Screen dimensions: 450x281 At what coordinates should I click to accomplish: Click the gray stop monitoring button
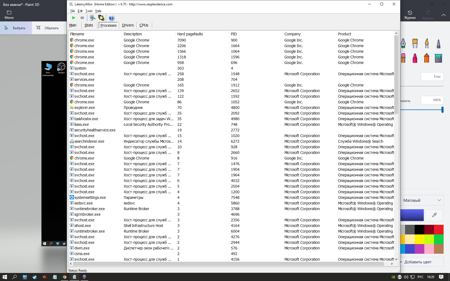coord(82,18)
